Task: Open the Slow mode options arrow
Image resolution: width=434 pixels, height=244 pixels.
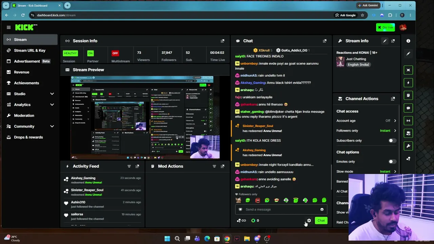Action: coord(395,171)
